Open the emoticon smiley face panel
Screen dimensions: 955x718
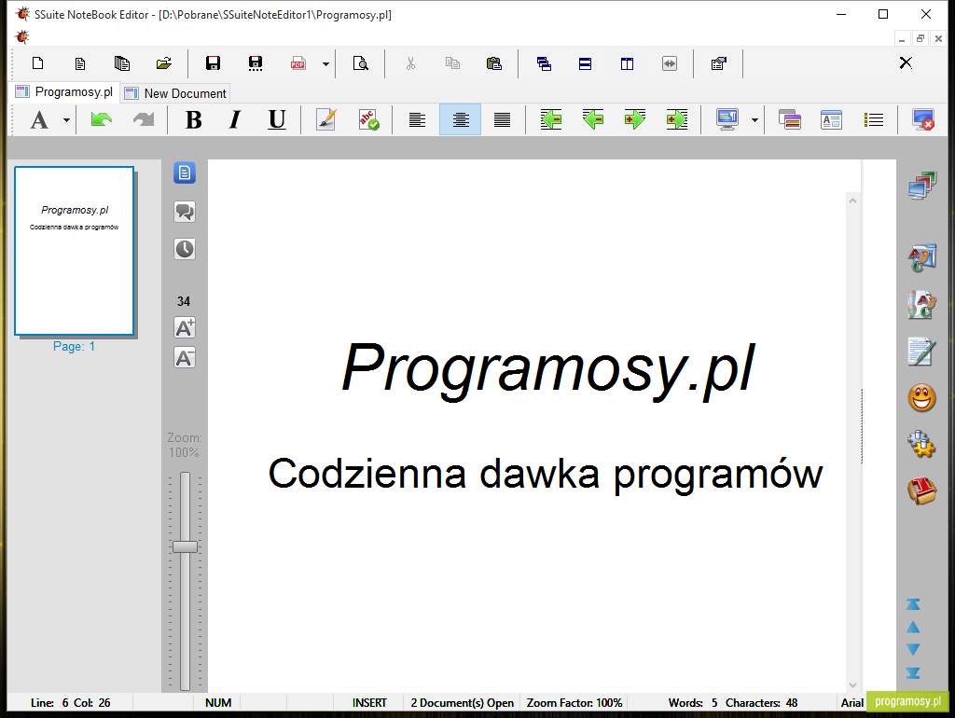[x=921, y=398]
